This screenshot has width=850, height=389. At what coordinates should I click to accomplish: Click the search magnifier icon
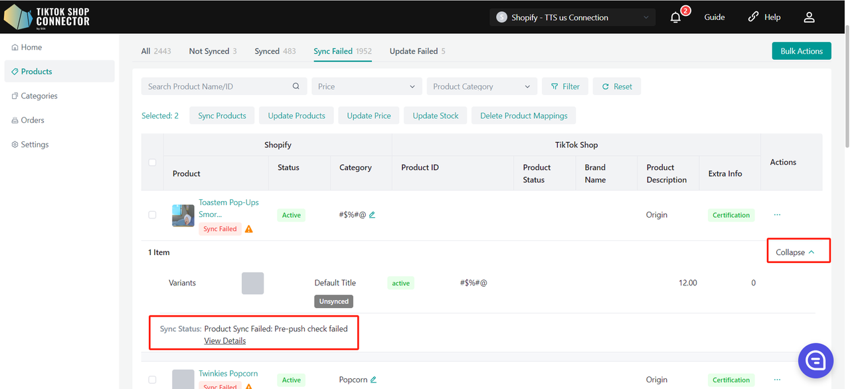coord(296,86)
